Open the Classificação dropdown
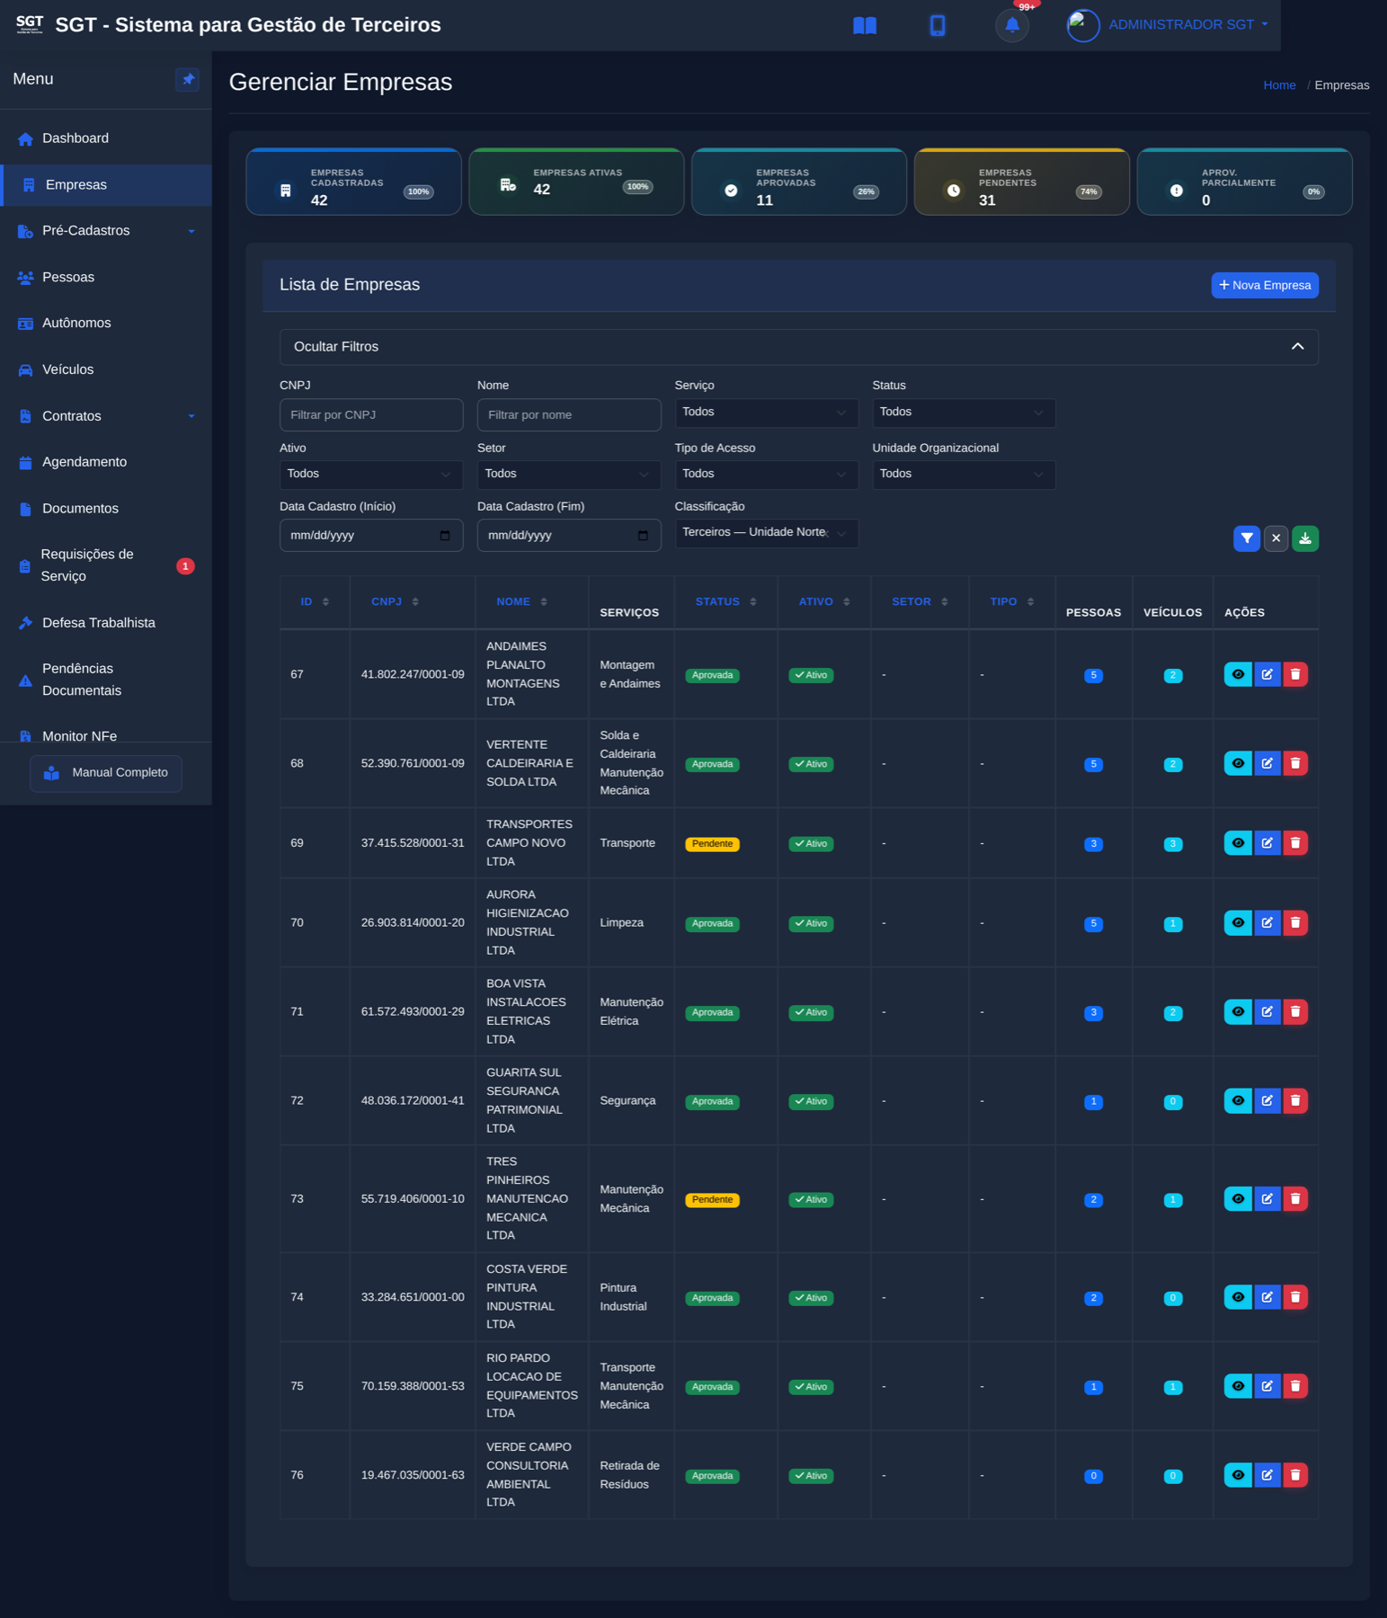This screenshot has height=1618, width=1387. point(767,533)
